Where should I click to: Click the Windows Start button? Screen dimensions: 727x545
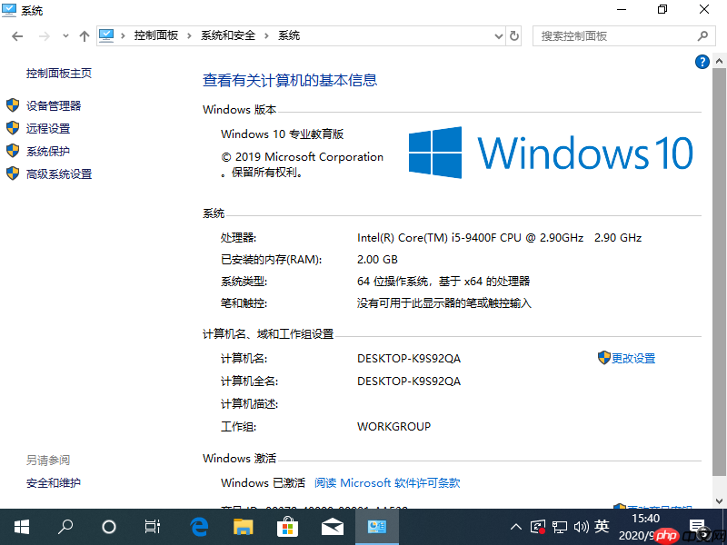[21, 527]
